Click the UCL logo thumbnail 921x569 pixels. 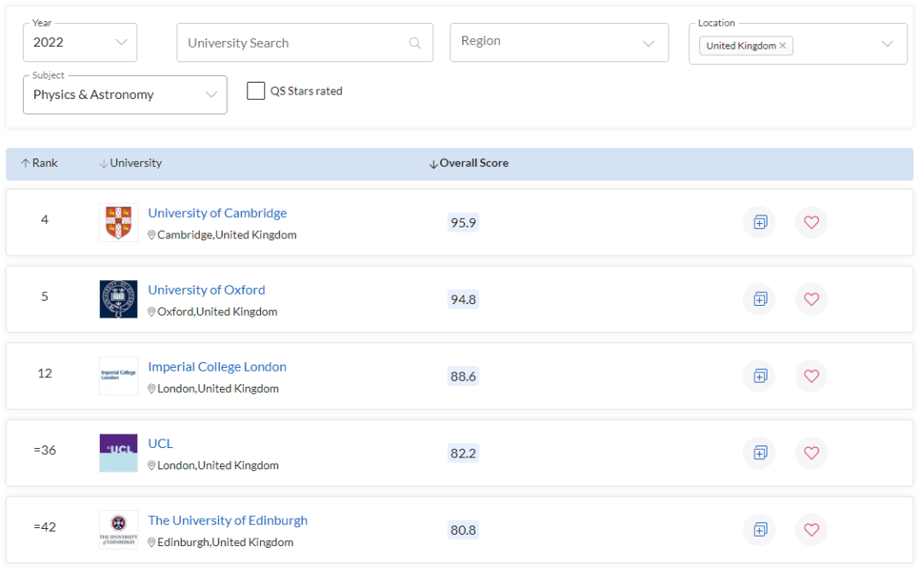pos(118,452)
